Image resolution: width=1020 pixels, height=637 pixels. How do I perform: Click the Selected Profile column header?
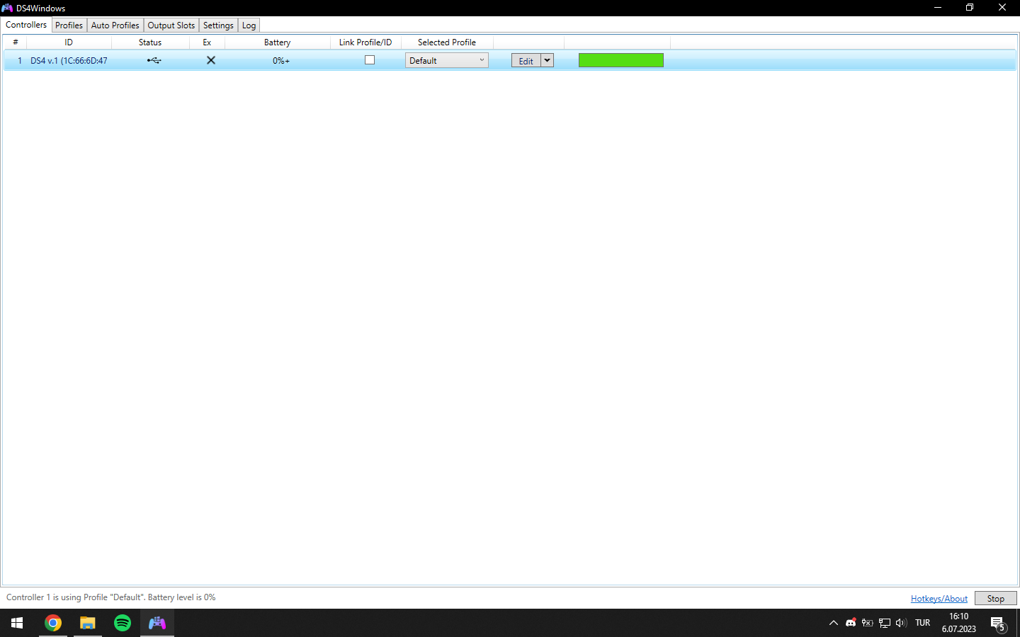point(447,42)
